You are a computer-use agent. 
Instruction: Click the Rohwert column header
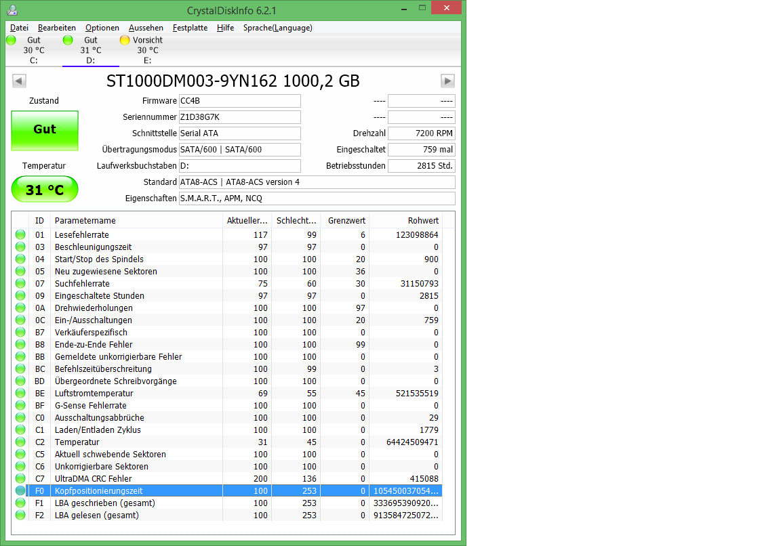[x=405, y=220]
